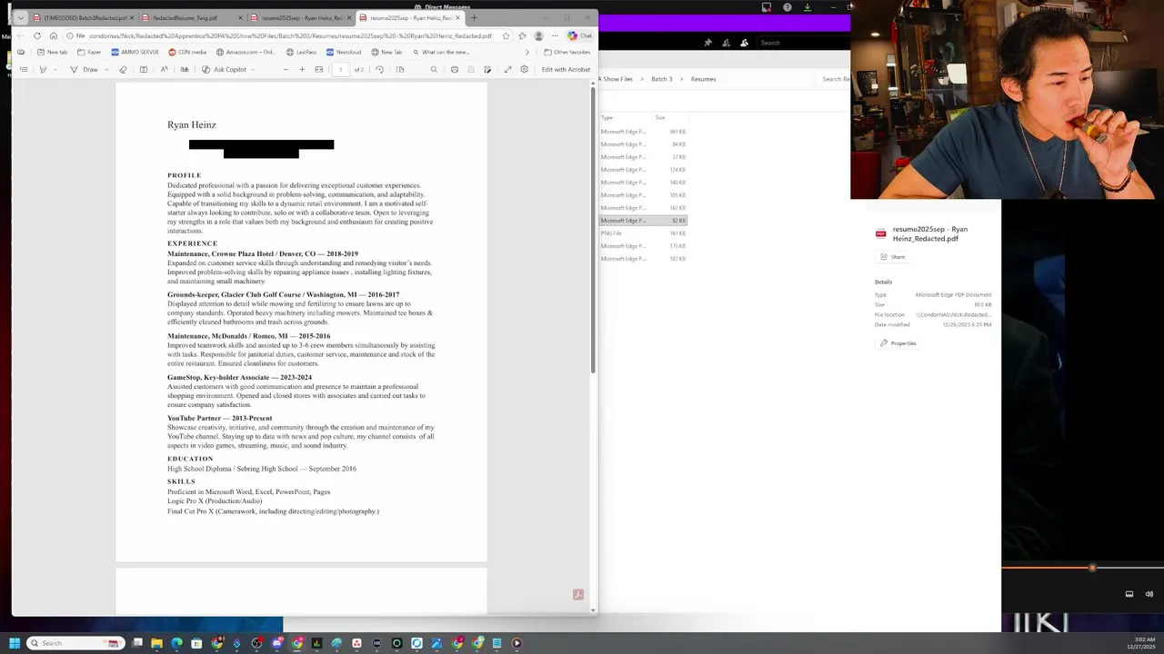Viewport: 1164px width, 654px height.
Task: Click Share in Explorer details pane
Action: (x=893, y=257)
